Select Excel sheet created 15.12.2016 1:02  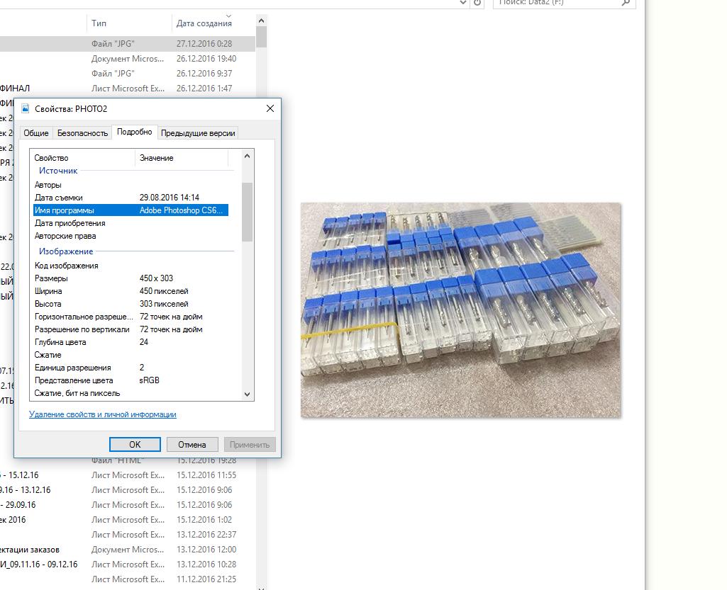(128, 520)
